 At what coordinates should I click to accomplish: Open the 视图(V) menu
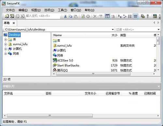[36, 10]
